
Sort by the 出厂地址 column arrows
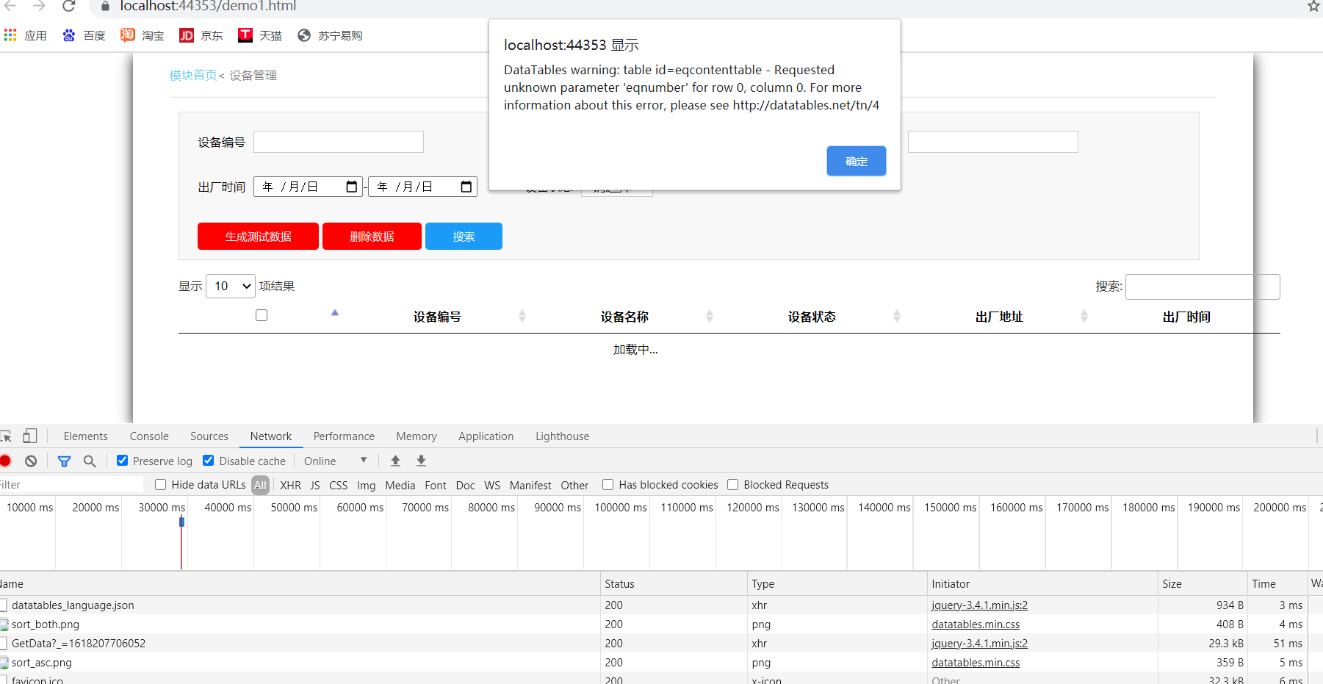[1084, 316]
